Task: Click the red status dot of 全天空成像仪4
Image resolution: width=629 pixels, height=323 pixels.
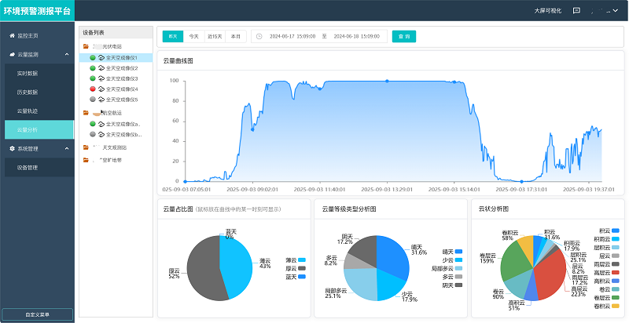Action: 93,89
